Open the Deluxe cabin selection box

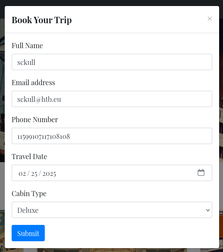(112, 210)
